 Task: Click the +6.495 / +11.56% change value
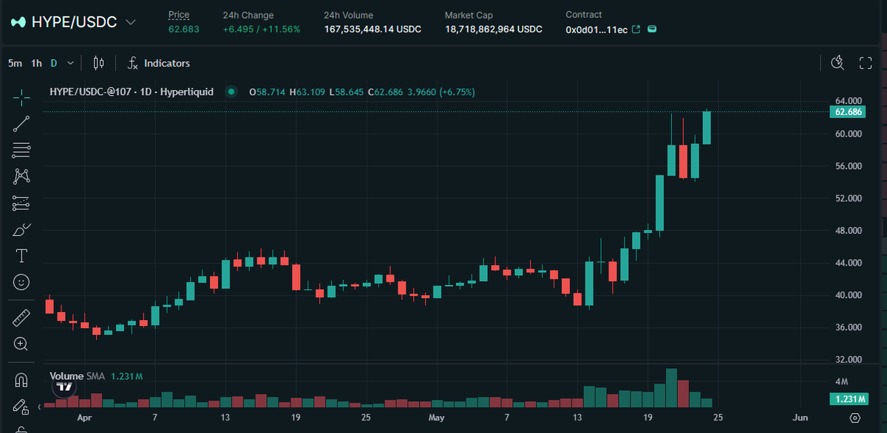262,30
